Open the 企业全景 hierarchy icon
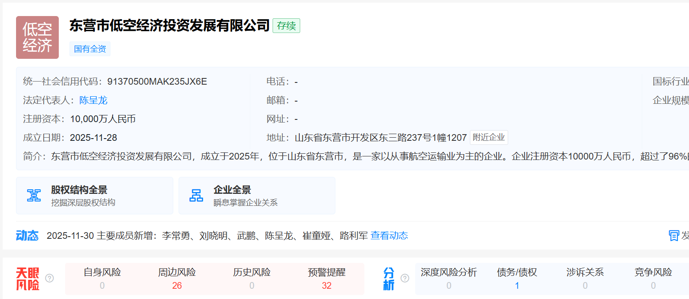 pyautogui.click(x=196, y=196)
